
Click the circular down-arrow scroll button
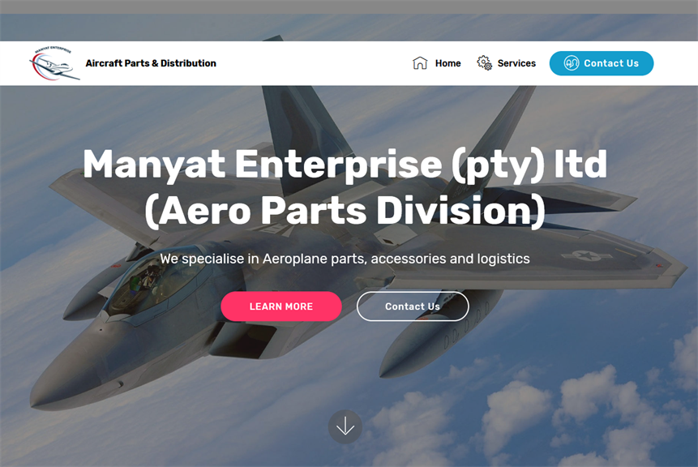point(345,427)
